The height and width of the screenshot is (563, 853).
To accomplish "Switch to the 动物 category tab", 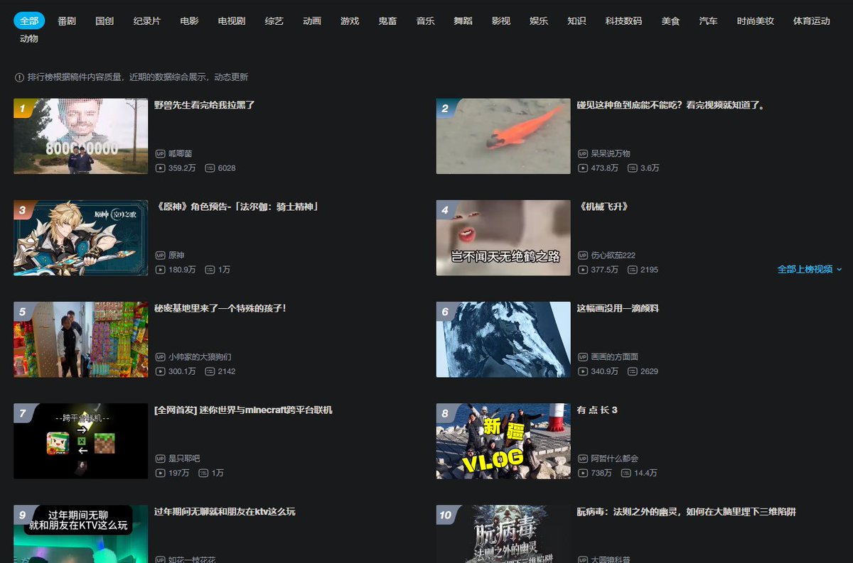I will pyautogui.click(x=28, y=39).
